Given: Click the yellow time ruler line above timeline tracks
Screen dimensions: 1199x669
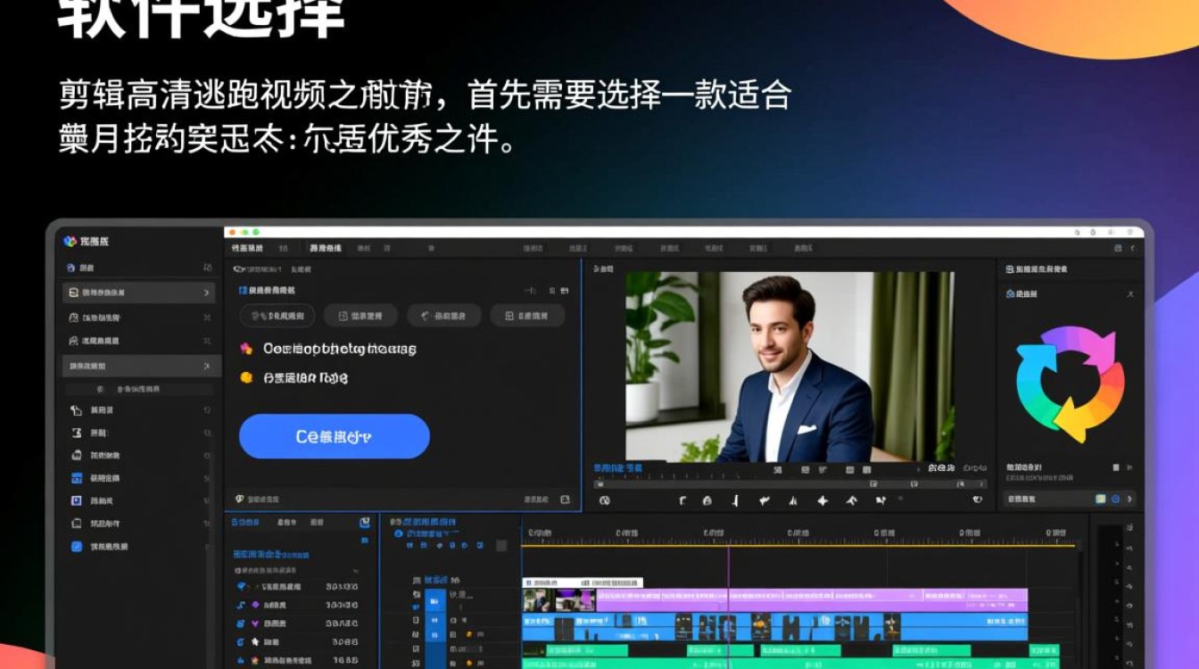Looking at the screenshot, I should (x=798, y=545).
